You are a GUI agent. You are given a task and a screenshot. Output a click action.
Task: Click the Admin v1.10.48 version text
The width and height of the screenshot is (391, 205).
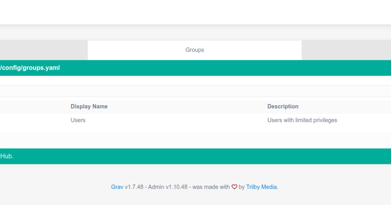tap(167, 187)
